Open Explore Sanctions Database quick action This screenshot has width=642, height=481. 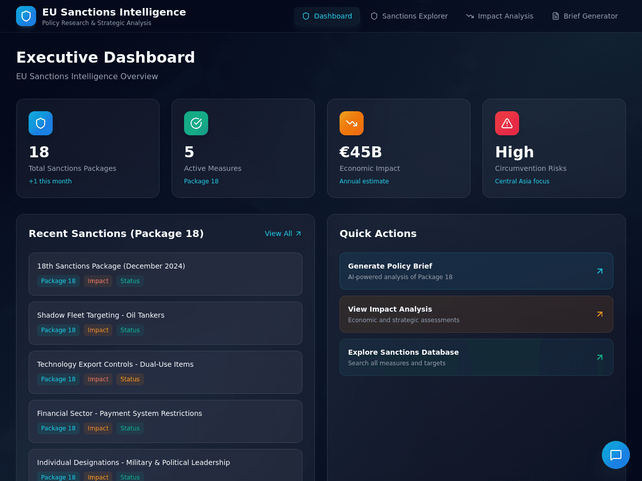[476, 357]
